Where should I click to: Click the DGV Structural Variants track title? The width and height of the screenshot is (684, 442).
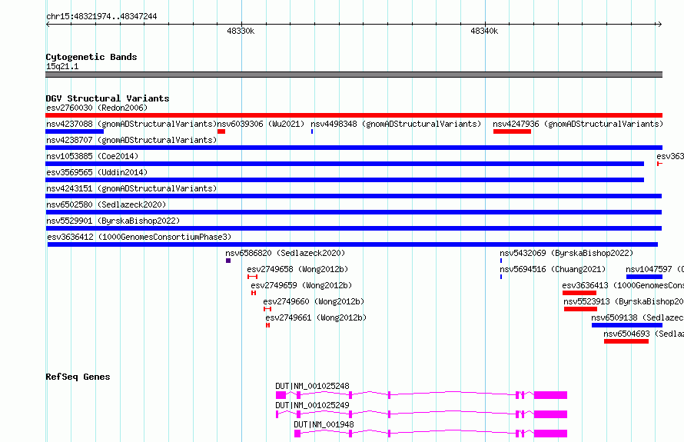tap(108, 98)
